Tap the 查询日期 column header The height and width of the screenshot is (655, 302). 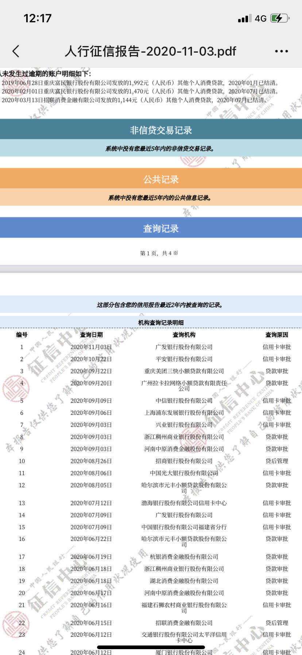(91, 335)
